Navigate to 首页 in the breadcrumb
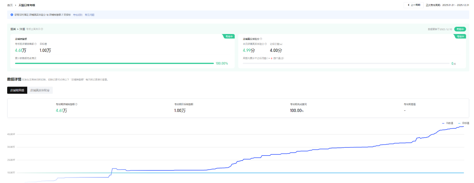Screen dimensions: 474x183 pyautogui.click(x=10, y=5)
